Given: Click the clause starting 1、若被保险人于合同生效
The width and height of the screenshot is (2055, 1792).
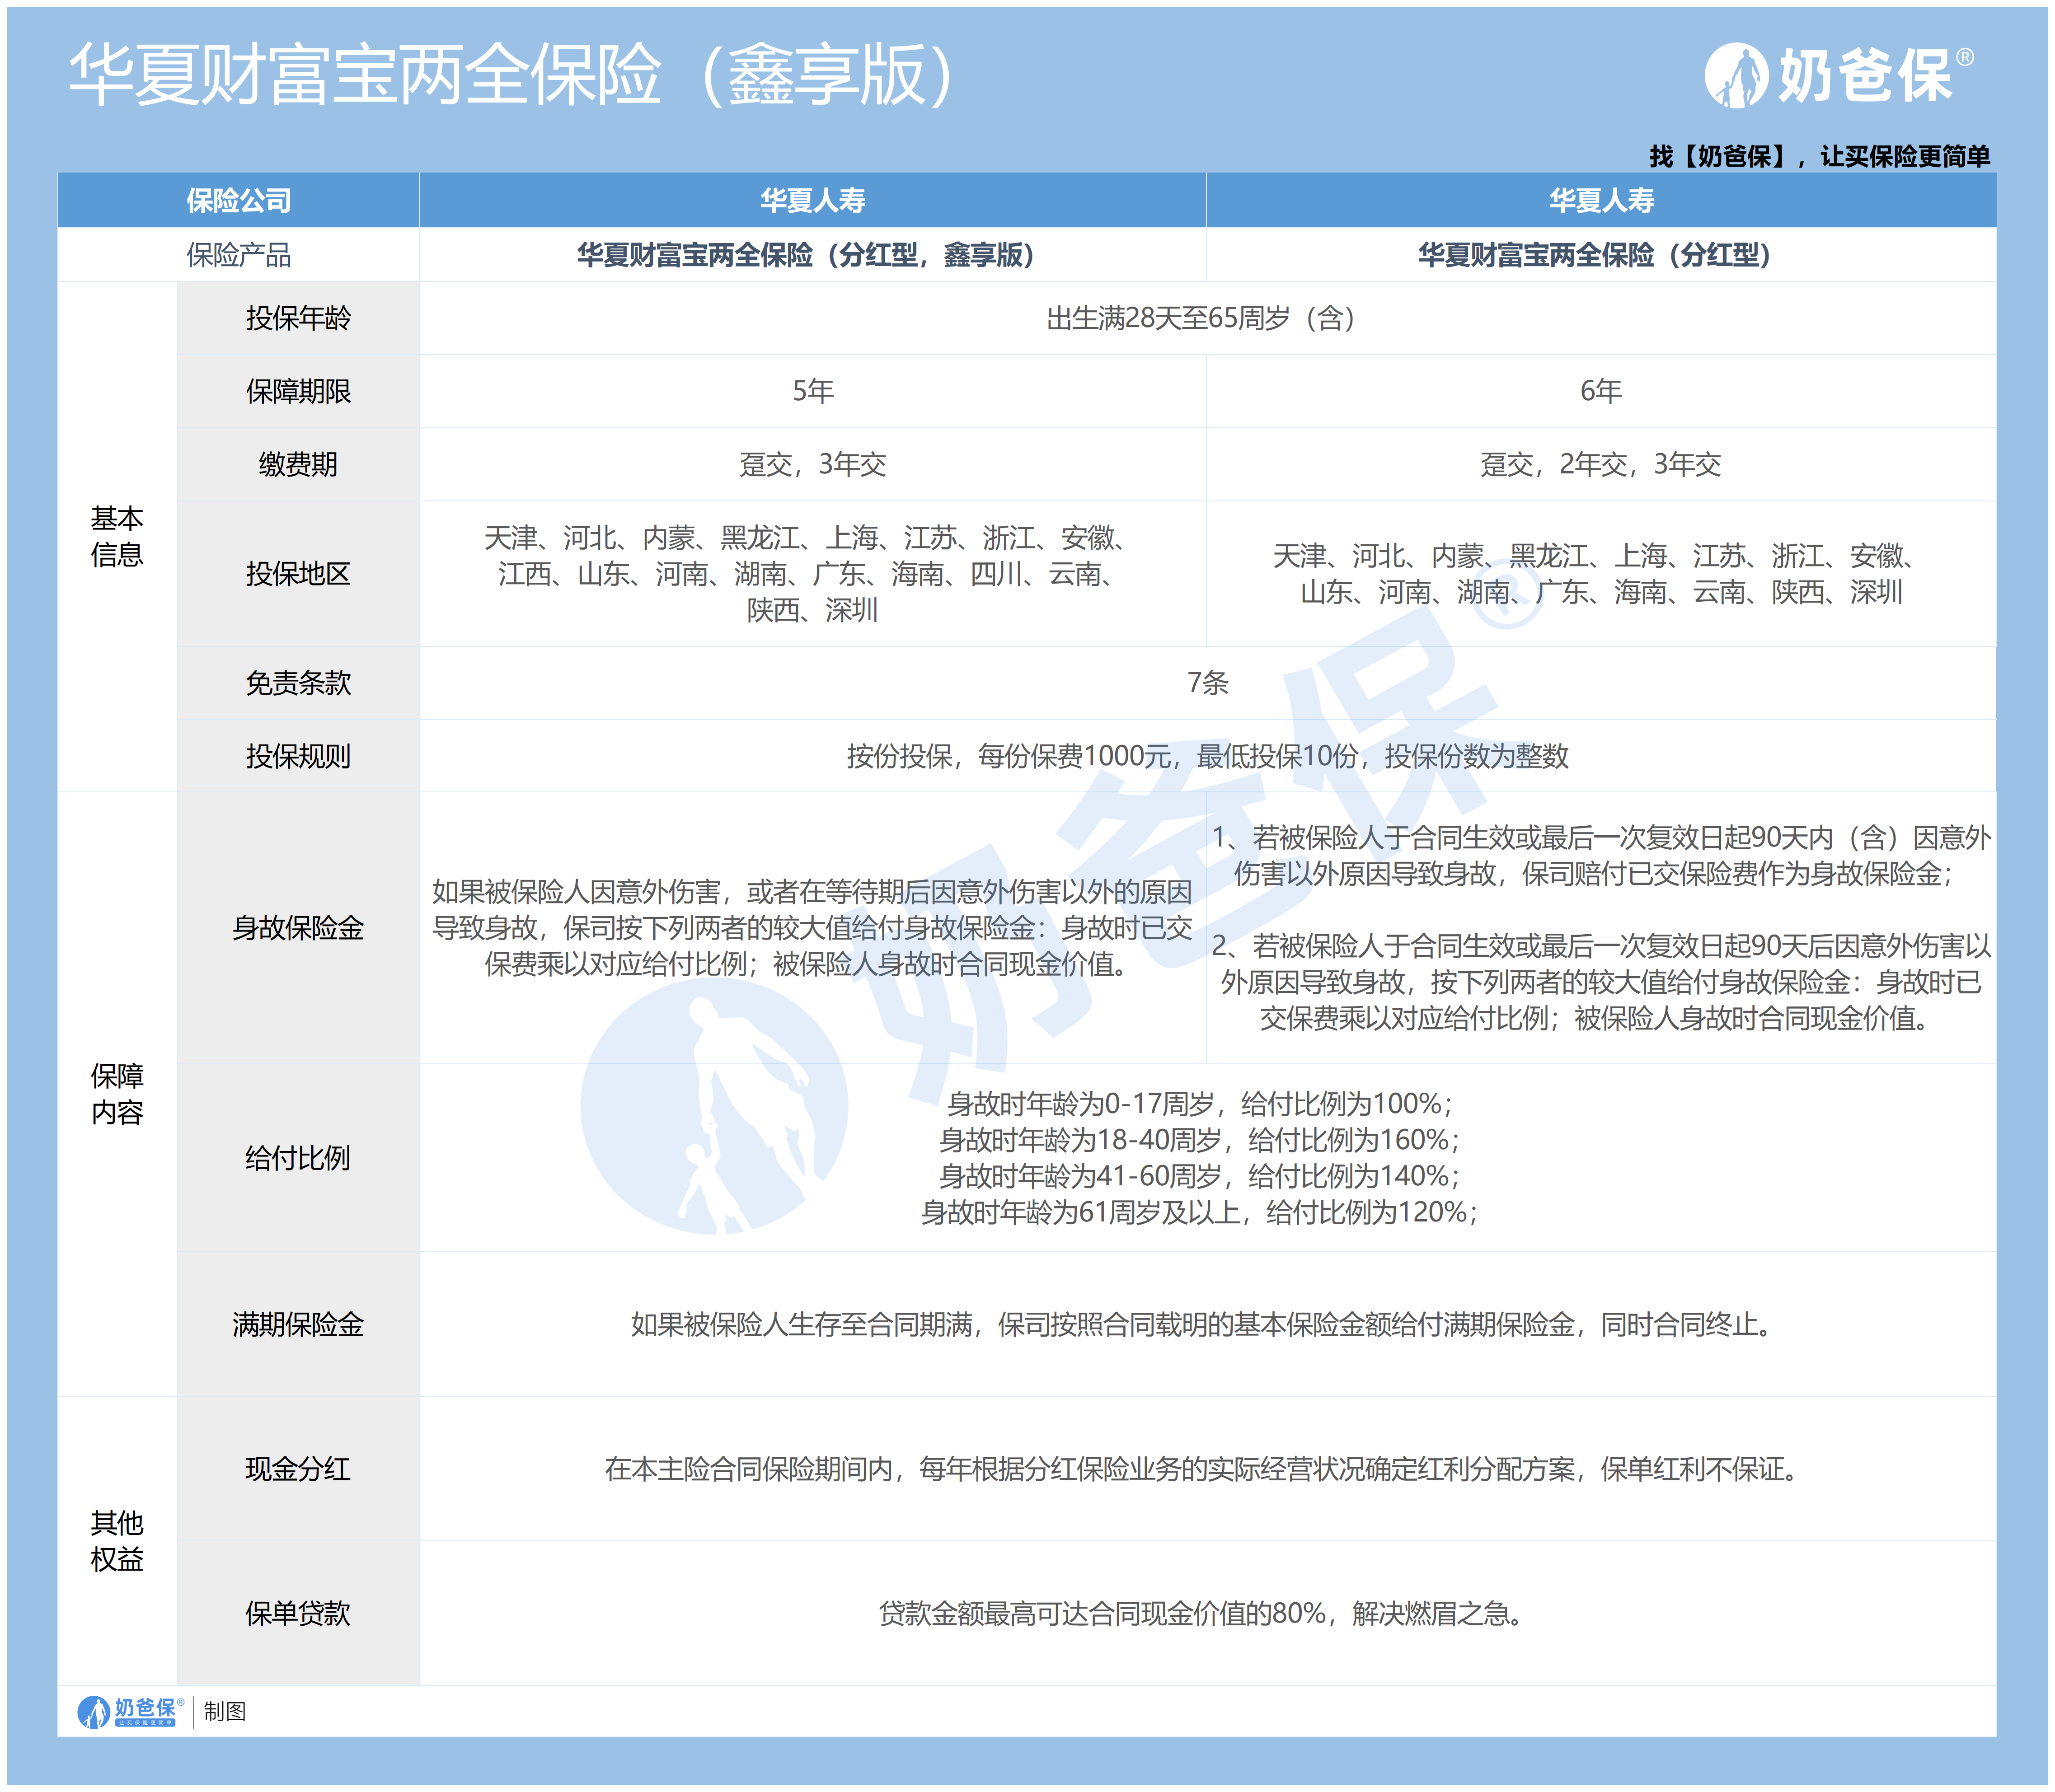Looking at the screenshot, I should 1601,856.
